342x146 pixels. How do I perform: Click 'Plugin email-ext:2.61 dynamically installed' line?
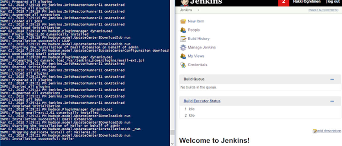(x=49, y=113)
